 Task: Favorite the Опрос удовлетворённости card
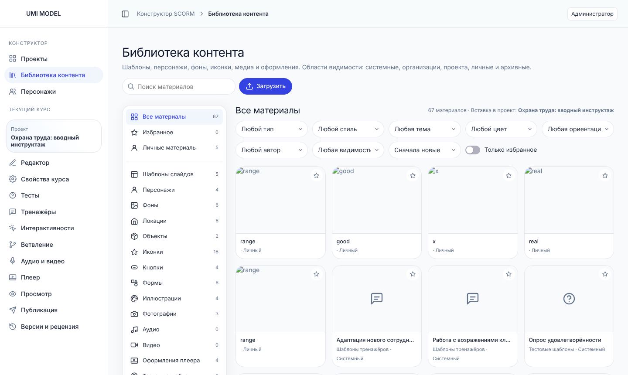tap(605, 274)
